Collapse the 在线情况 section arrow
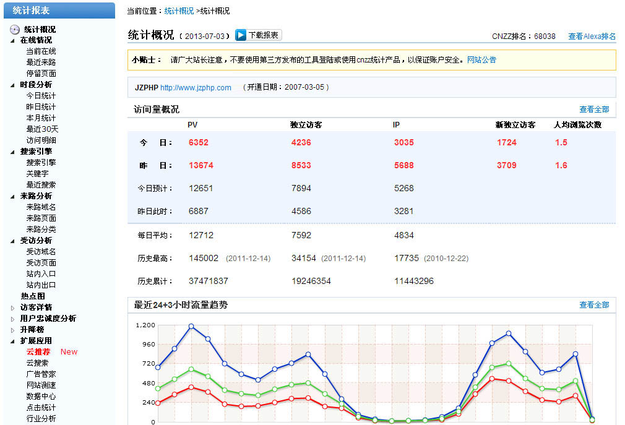 point(12,40)
